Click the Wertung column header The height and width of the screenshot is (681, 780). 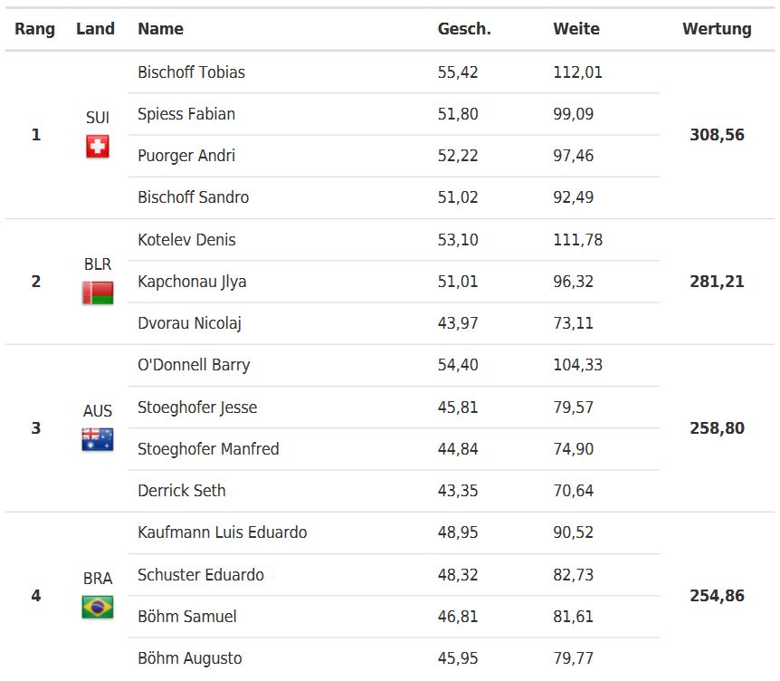(717, 29)
